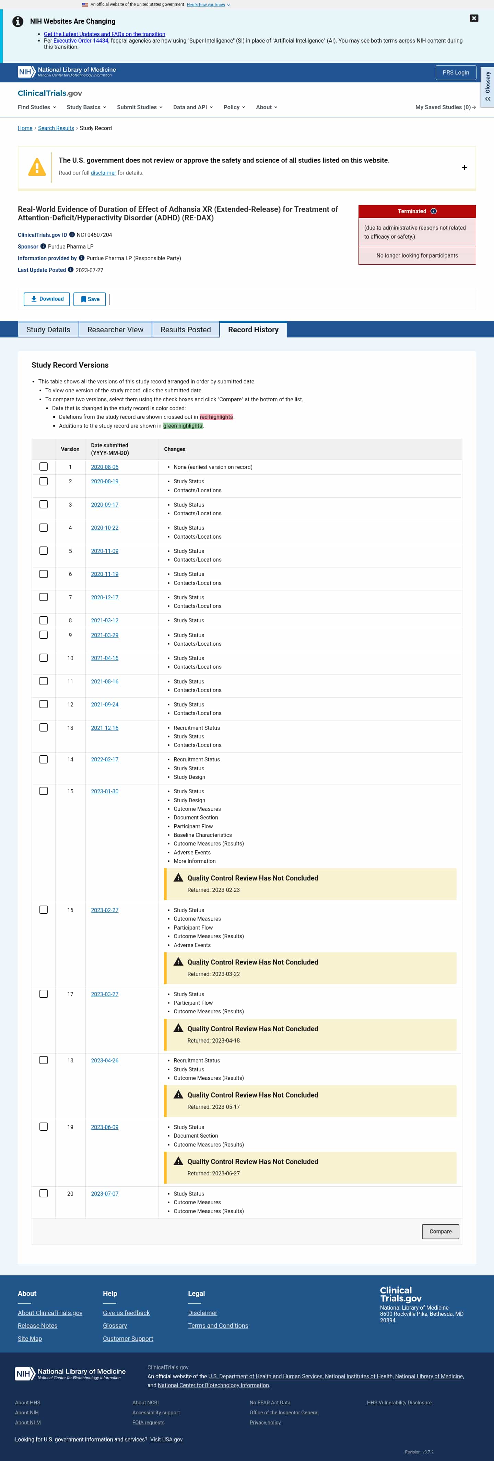Open the Submit Studies dropdown menu
This screenshot has height=1461, width=494.
click(139, 107)
